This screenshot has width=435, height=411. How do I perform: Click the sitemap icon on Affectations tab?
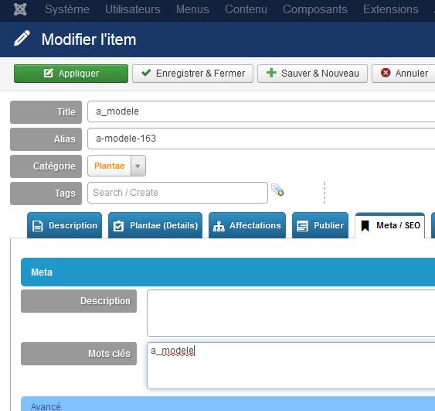[219, 226]
